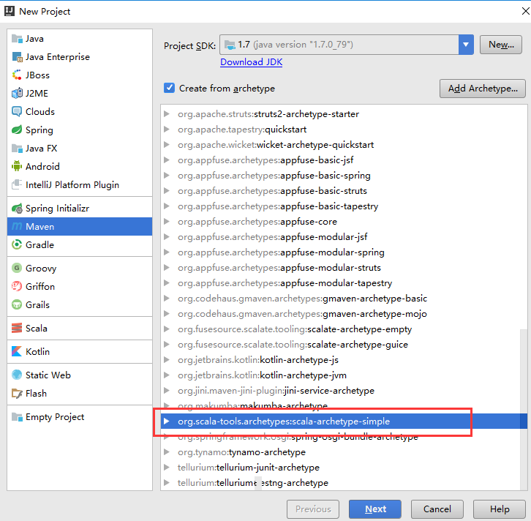Select appfuse-basic-struts archetype
This screenshot has height=521, width=531.
click(344, 191)
